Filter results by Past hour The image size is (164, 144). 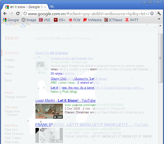pyautogui.click(x=11, y=130)
